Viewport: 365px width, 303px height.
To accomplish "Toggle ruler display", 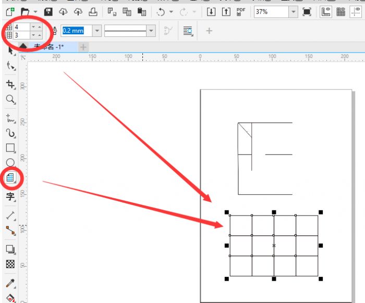I will (x=326, y=11).
